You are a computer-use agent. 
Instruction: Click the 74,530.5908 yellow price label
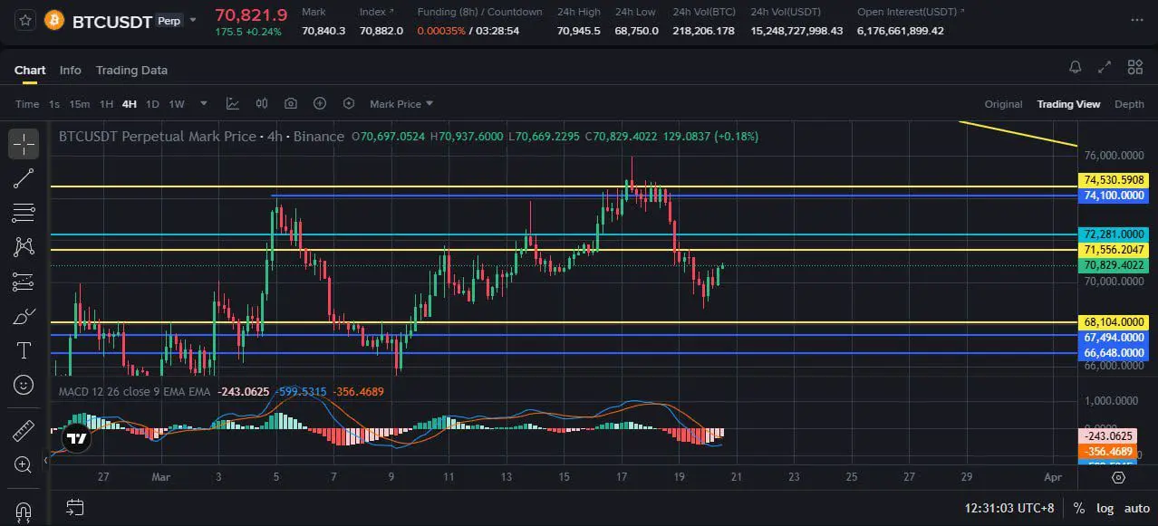pyautogui.click(x=1114, y=181)
